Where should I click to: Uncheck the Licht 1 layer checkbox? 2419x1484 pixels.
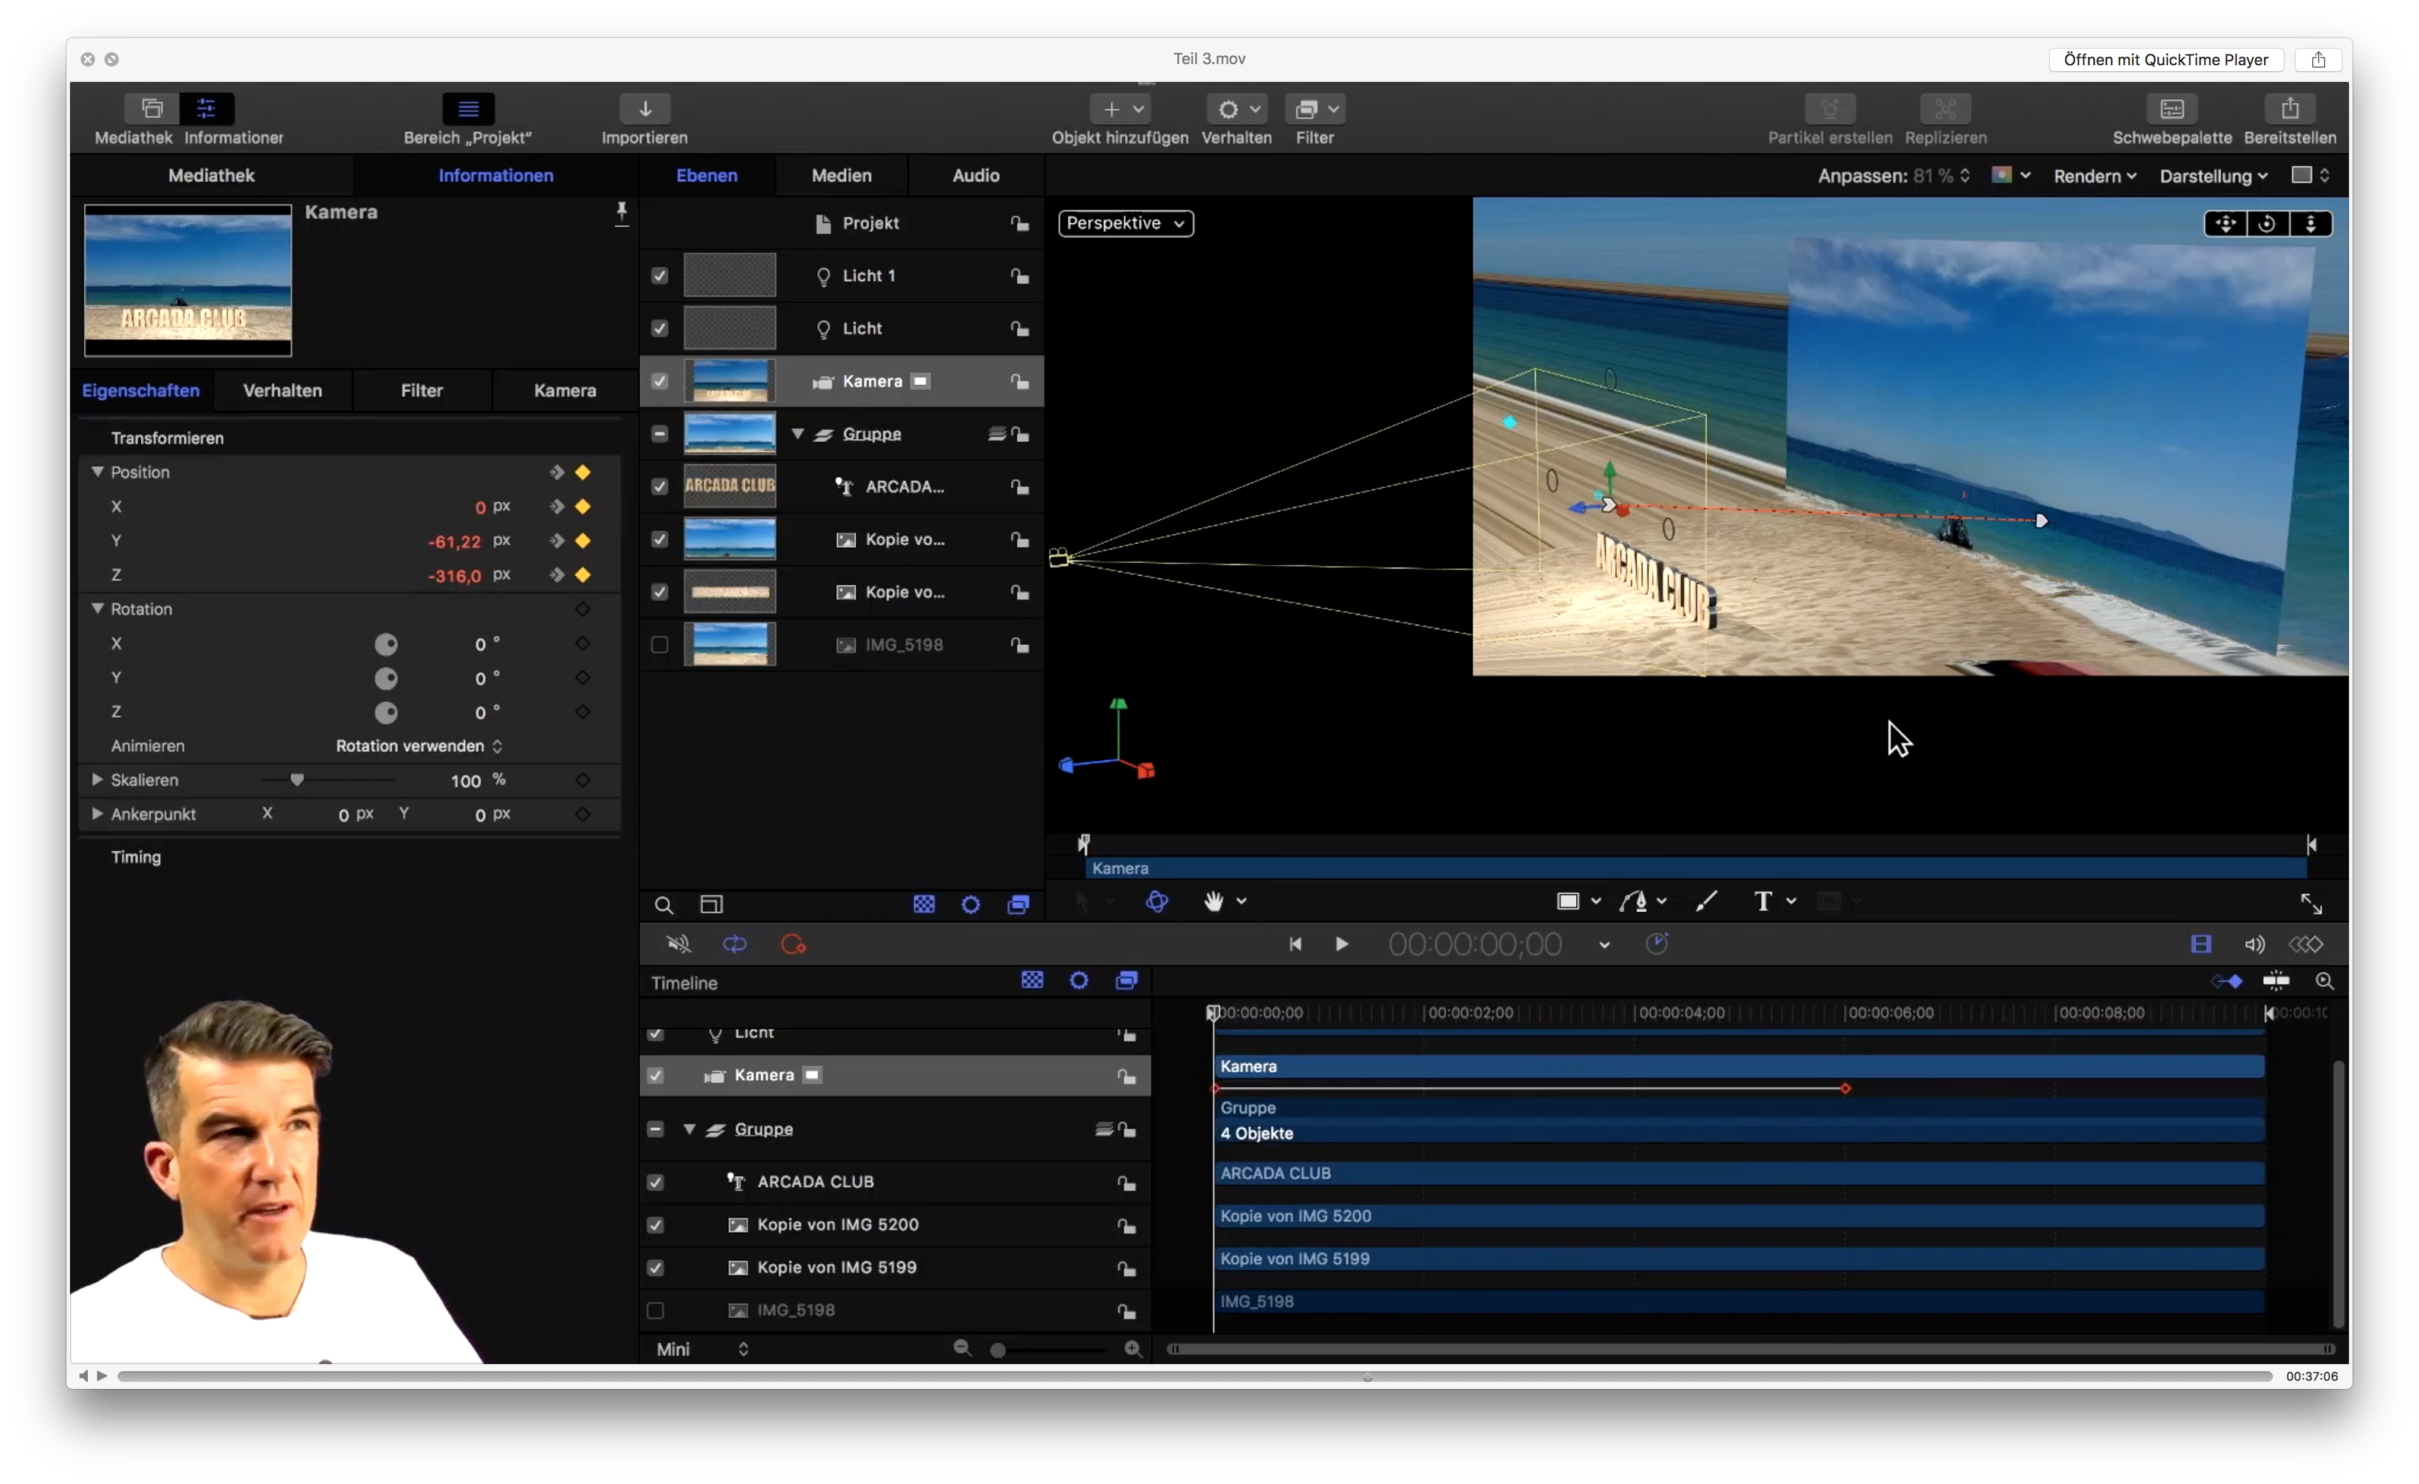660,276
